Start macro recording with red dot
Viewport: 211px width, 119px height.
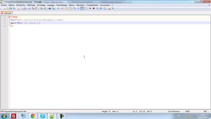coord(90,9)
